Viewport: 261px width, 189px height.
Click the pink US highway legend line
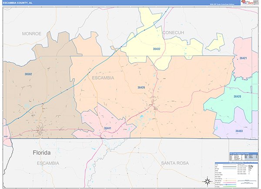point(230,182)
